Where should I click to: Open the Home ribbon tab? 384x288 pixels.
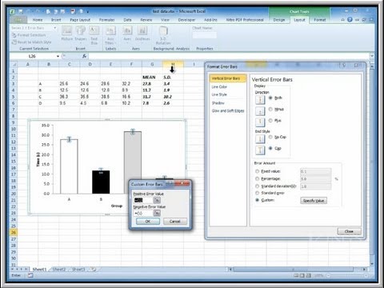tap(38, 20)
